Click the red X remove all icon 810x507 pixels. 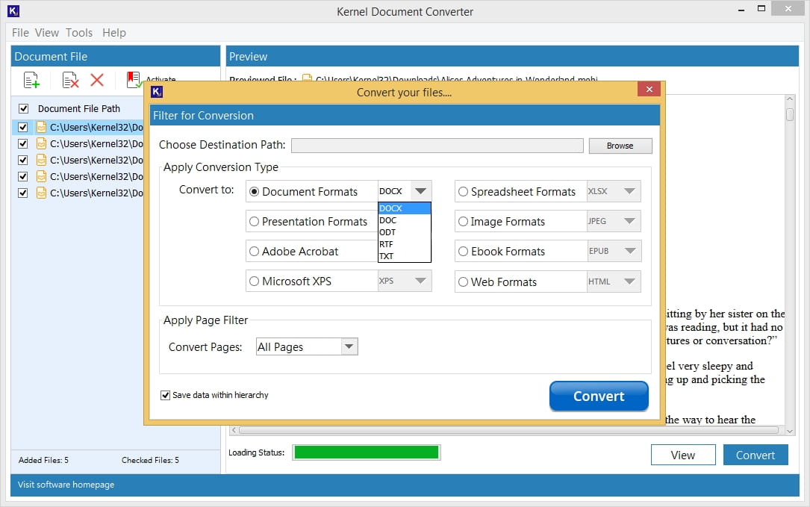pyautogui.click(x=97, y=80)
